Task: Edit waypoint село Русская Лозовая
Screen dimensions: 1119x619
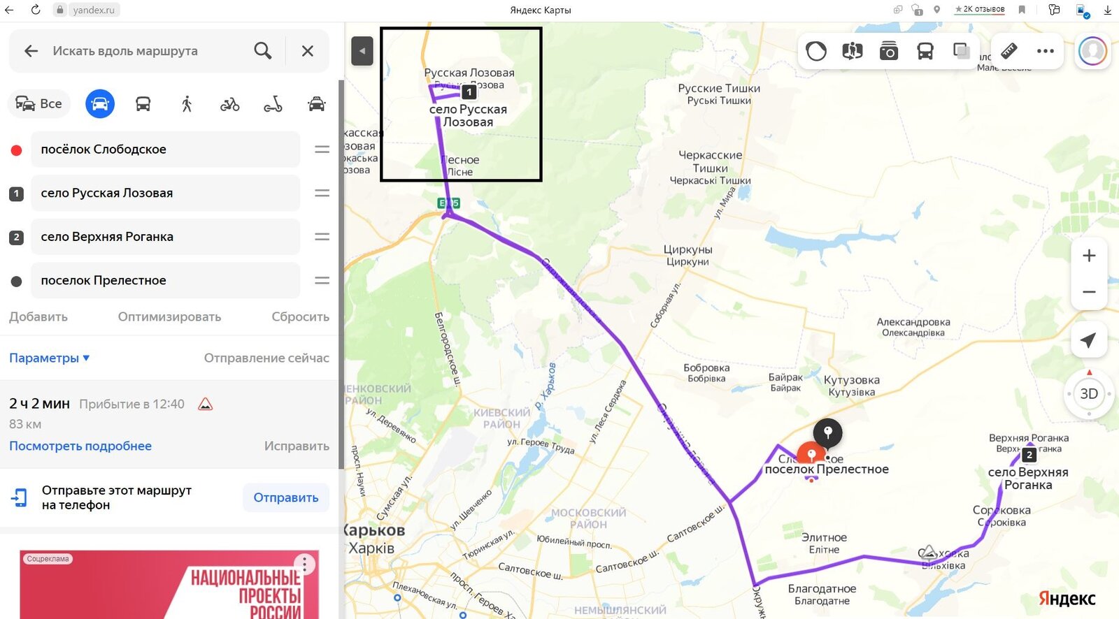Action: pos(165,194)
